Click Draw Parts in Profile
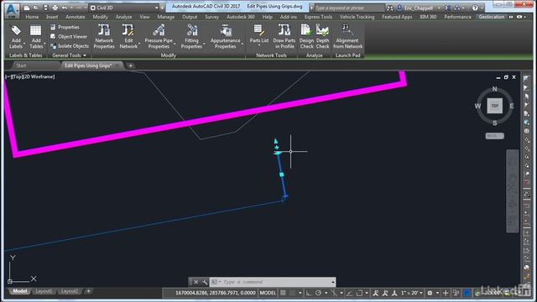The image size is (537, 302). pos(284,37)
